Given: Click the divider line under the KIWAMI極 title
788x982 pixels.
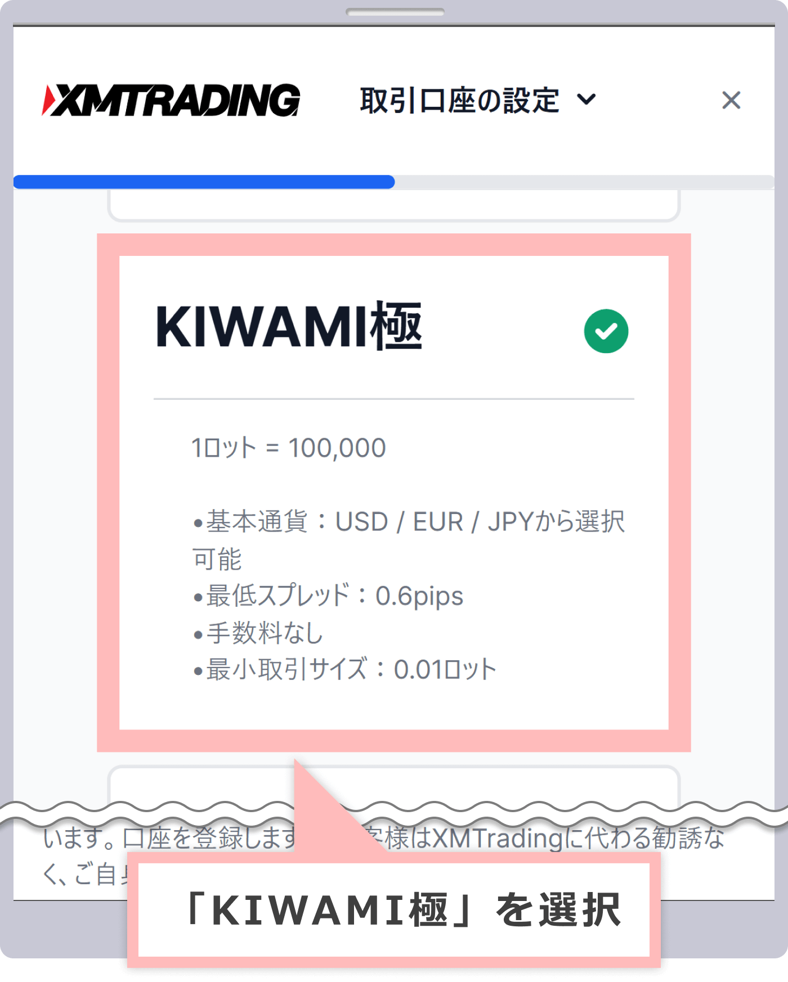Looking at the screenshot, I should click(x=394, y=399).
